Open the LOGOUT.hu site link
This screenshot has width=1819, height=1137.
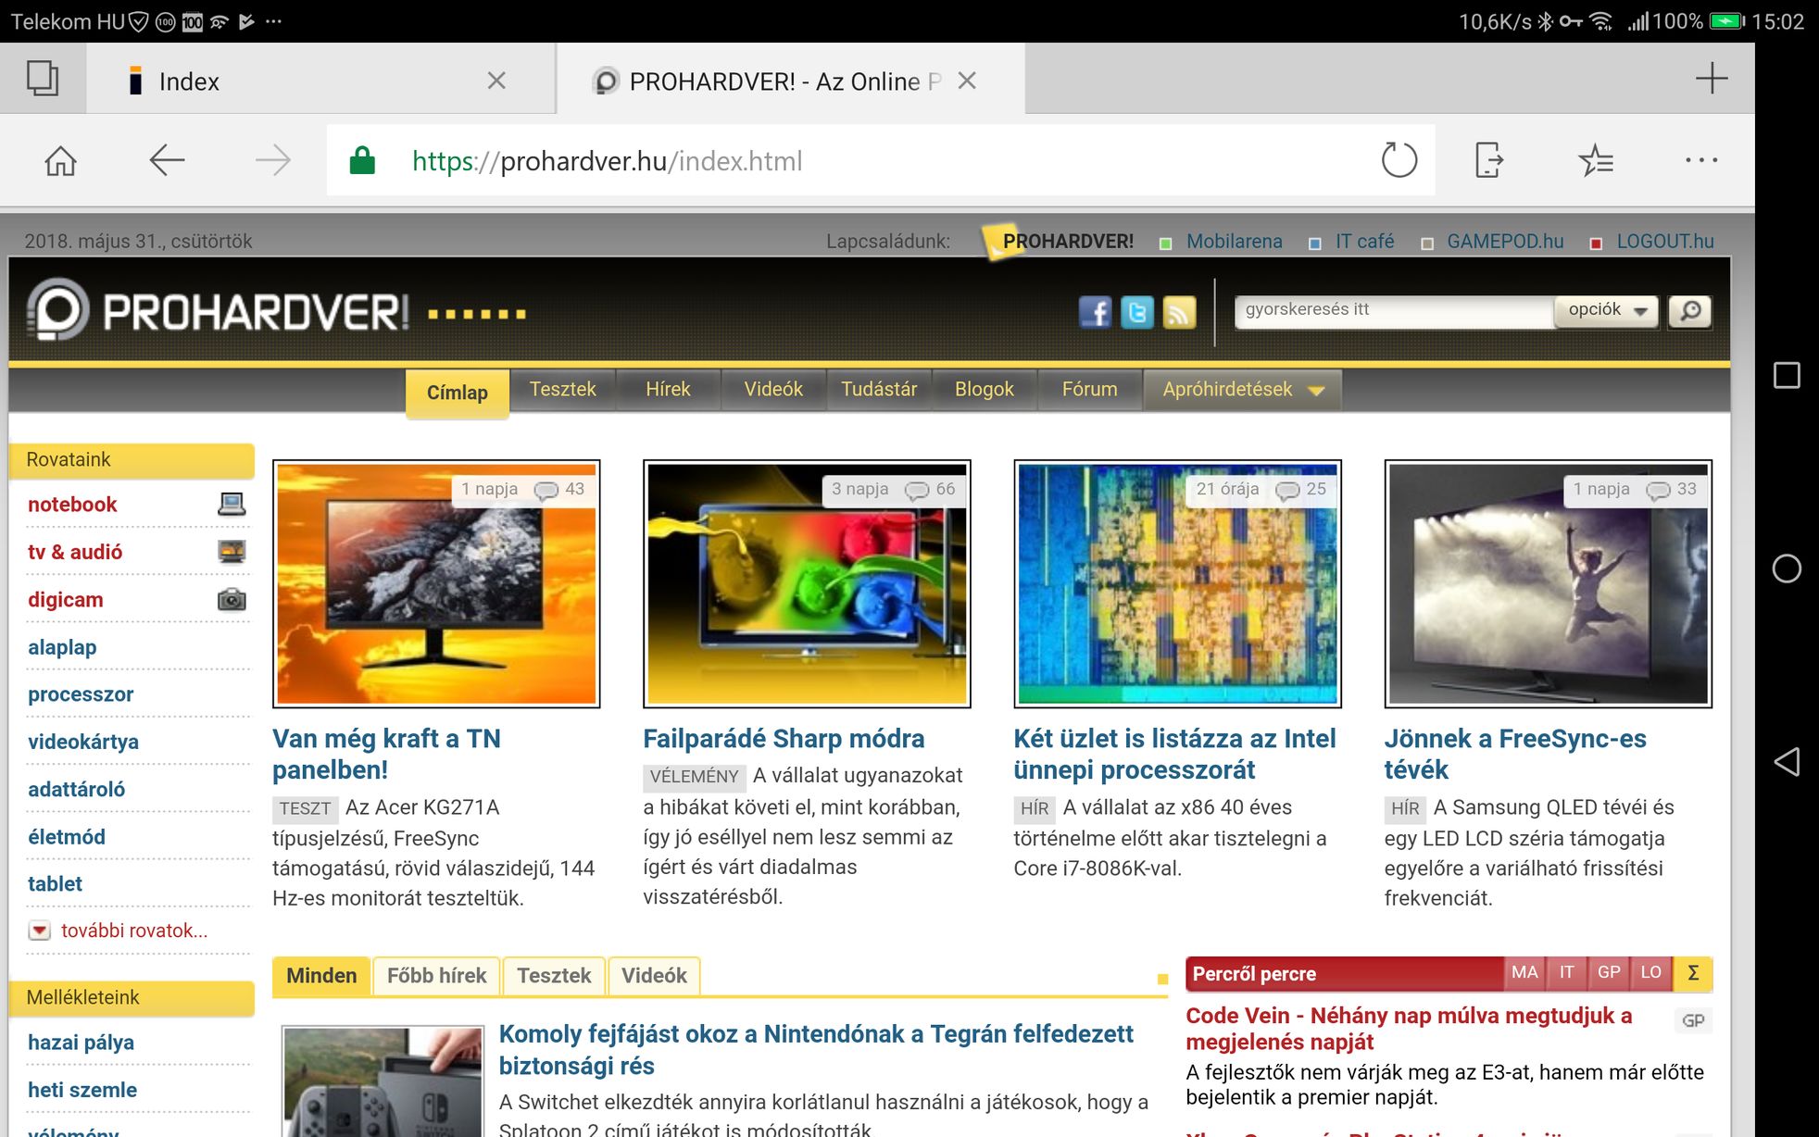click(1664, 242)
